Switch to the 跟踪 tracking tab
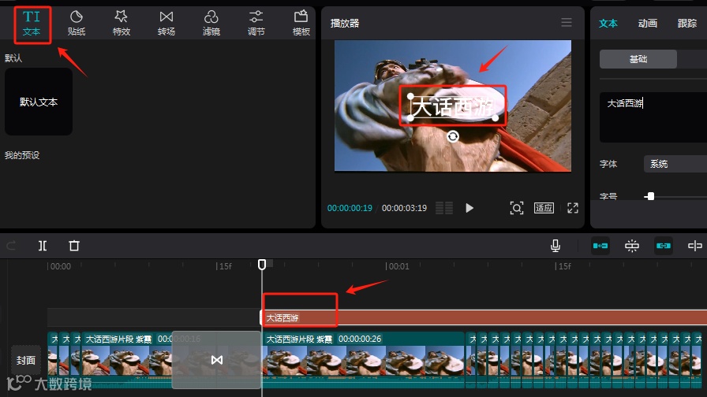 (686, 24)
